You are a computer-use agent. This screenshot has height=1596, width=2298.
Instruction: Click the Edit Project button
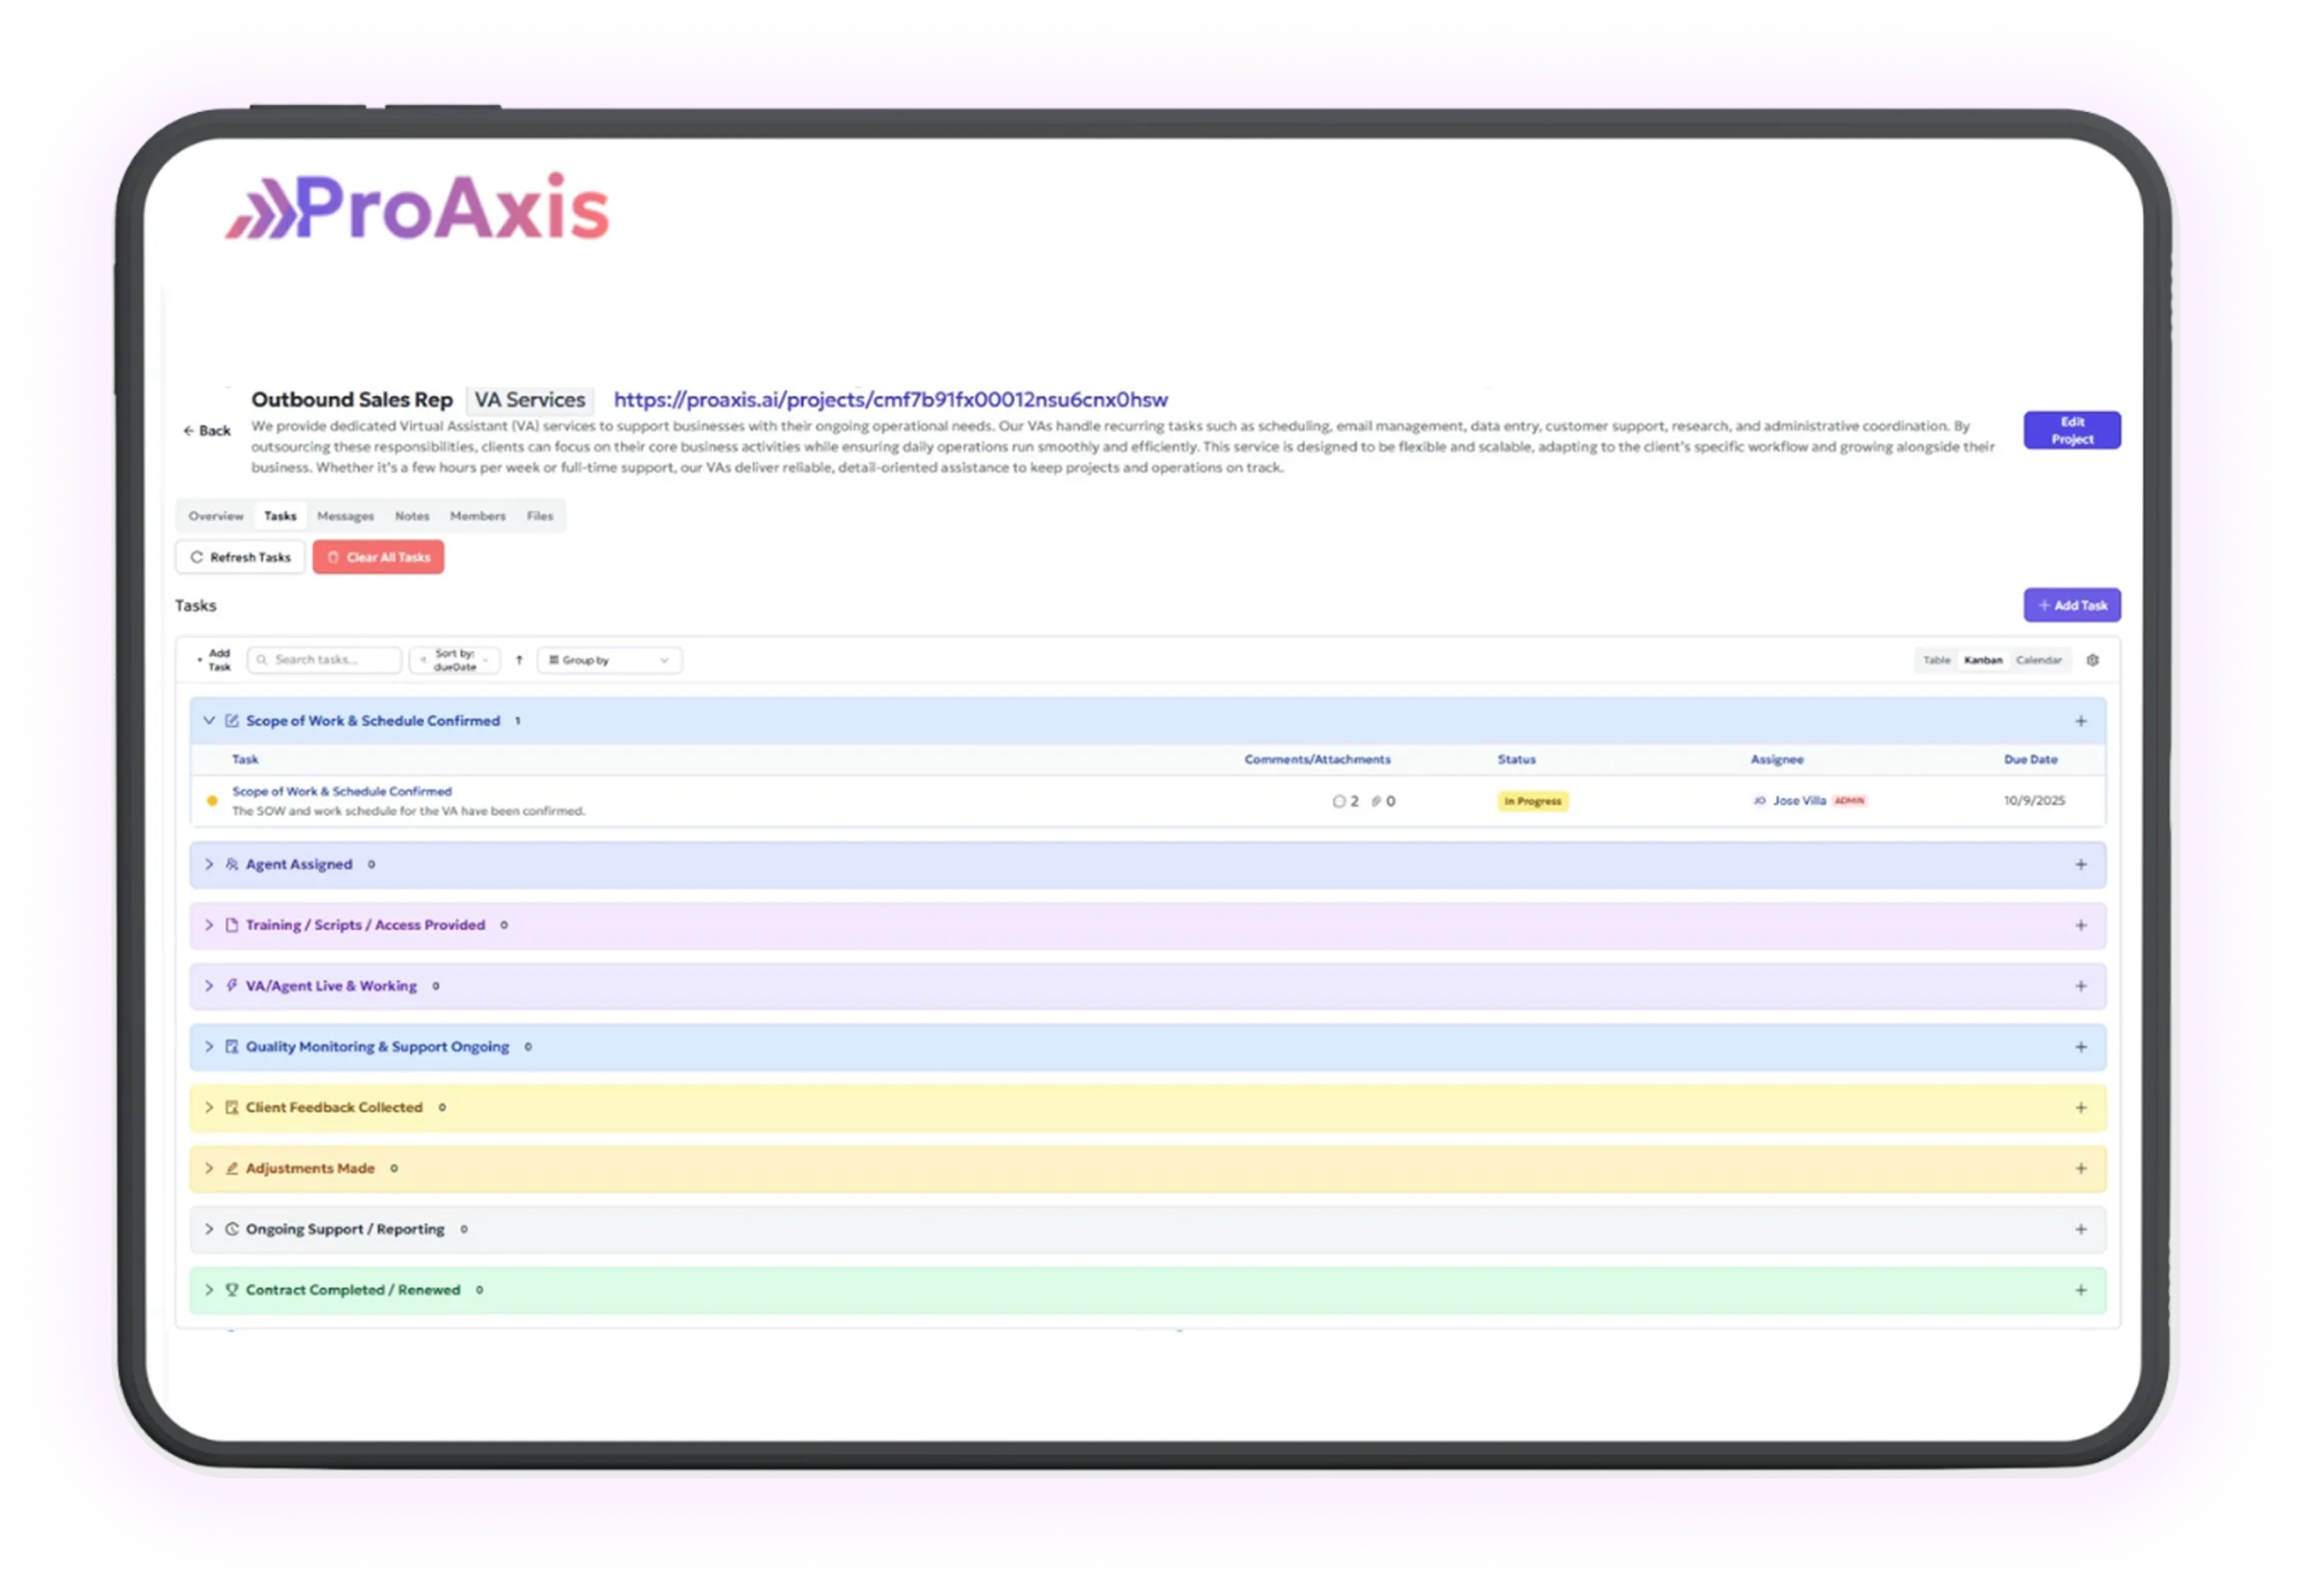[2071, 430]
